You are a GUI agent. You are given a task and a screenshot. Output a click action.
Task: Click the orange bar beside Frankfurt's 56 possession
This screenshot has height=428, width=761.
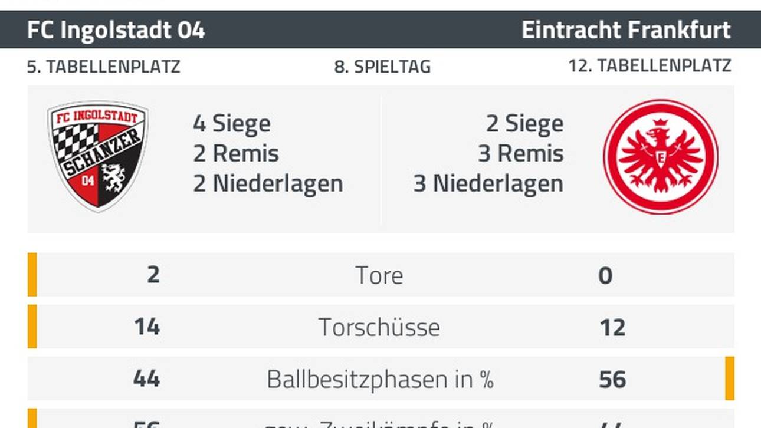point(730,378)
